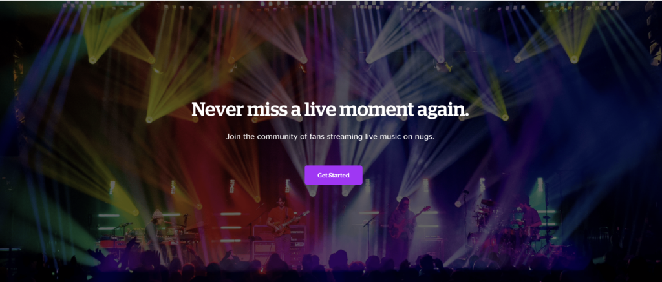Click the purple Get Started button
Viewport: 662px width, 282px height.
coord(334,176)
